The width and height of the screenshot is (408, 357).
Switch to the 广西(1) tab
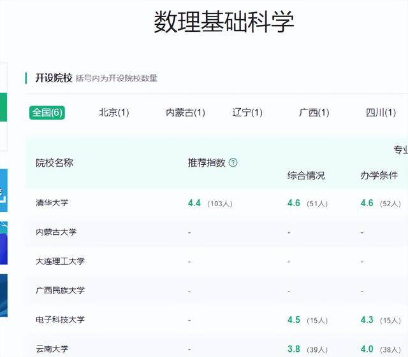click(314, 113)
